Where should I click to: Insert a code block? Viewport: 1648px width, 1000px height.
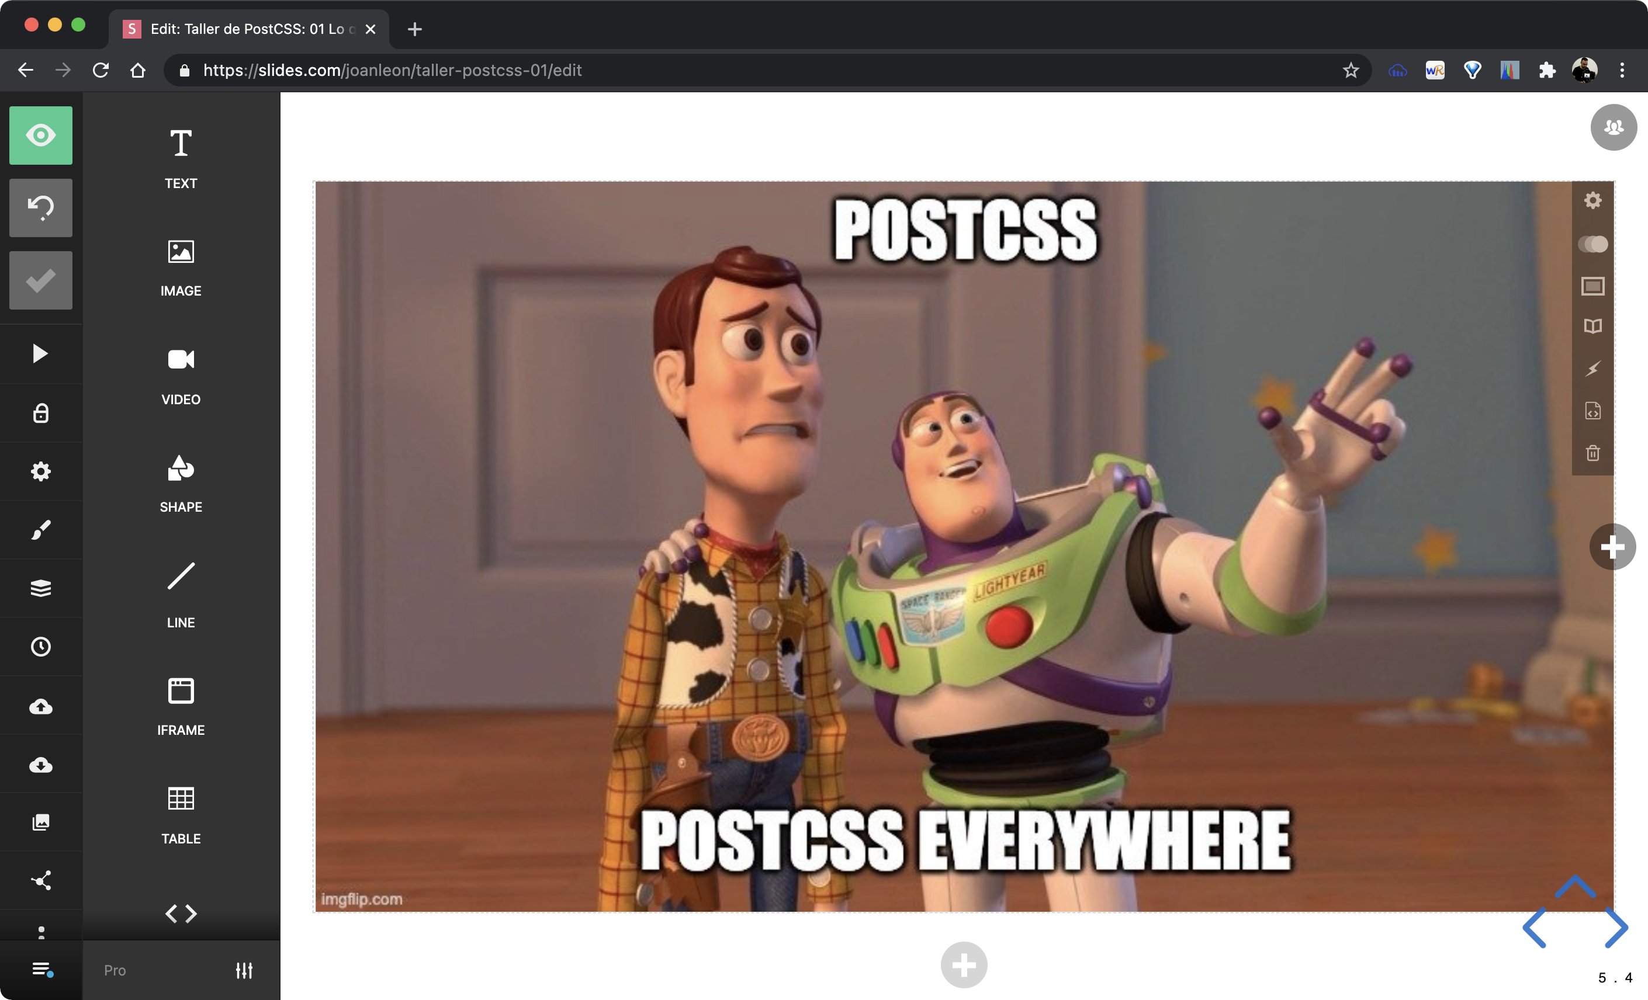(x=181, y=913)
